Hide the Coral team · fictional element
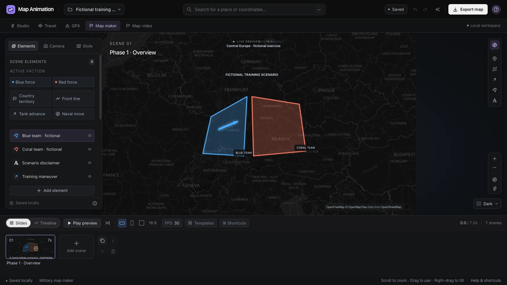Image resolution: width=507 pixels, height=285 pixels. point(90,149)
